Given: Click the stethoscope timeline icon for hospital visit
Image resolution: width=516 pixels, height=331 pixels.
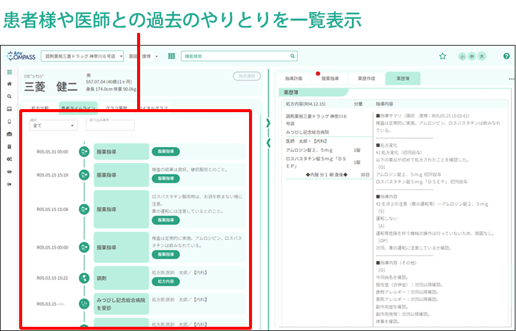Looking at the screenshot, I should click(84, 304).
